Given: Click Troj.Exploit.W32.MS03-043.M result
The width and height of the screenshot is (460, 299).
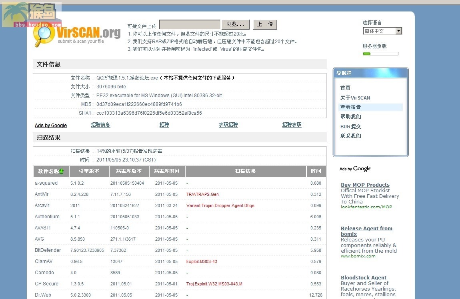Looking at the screenshot, I should [214, 284].
